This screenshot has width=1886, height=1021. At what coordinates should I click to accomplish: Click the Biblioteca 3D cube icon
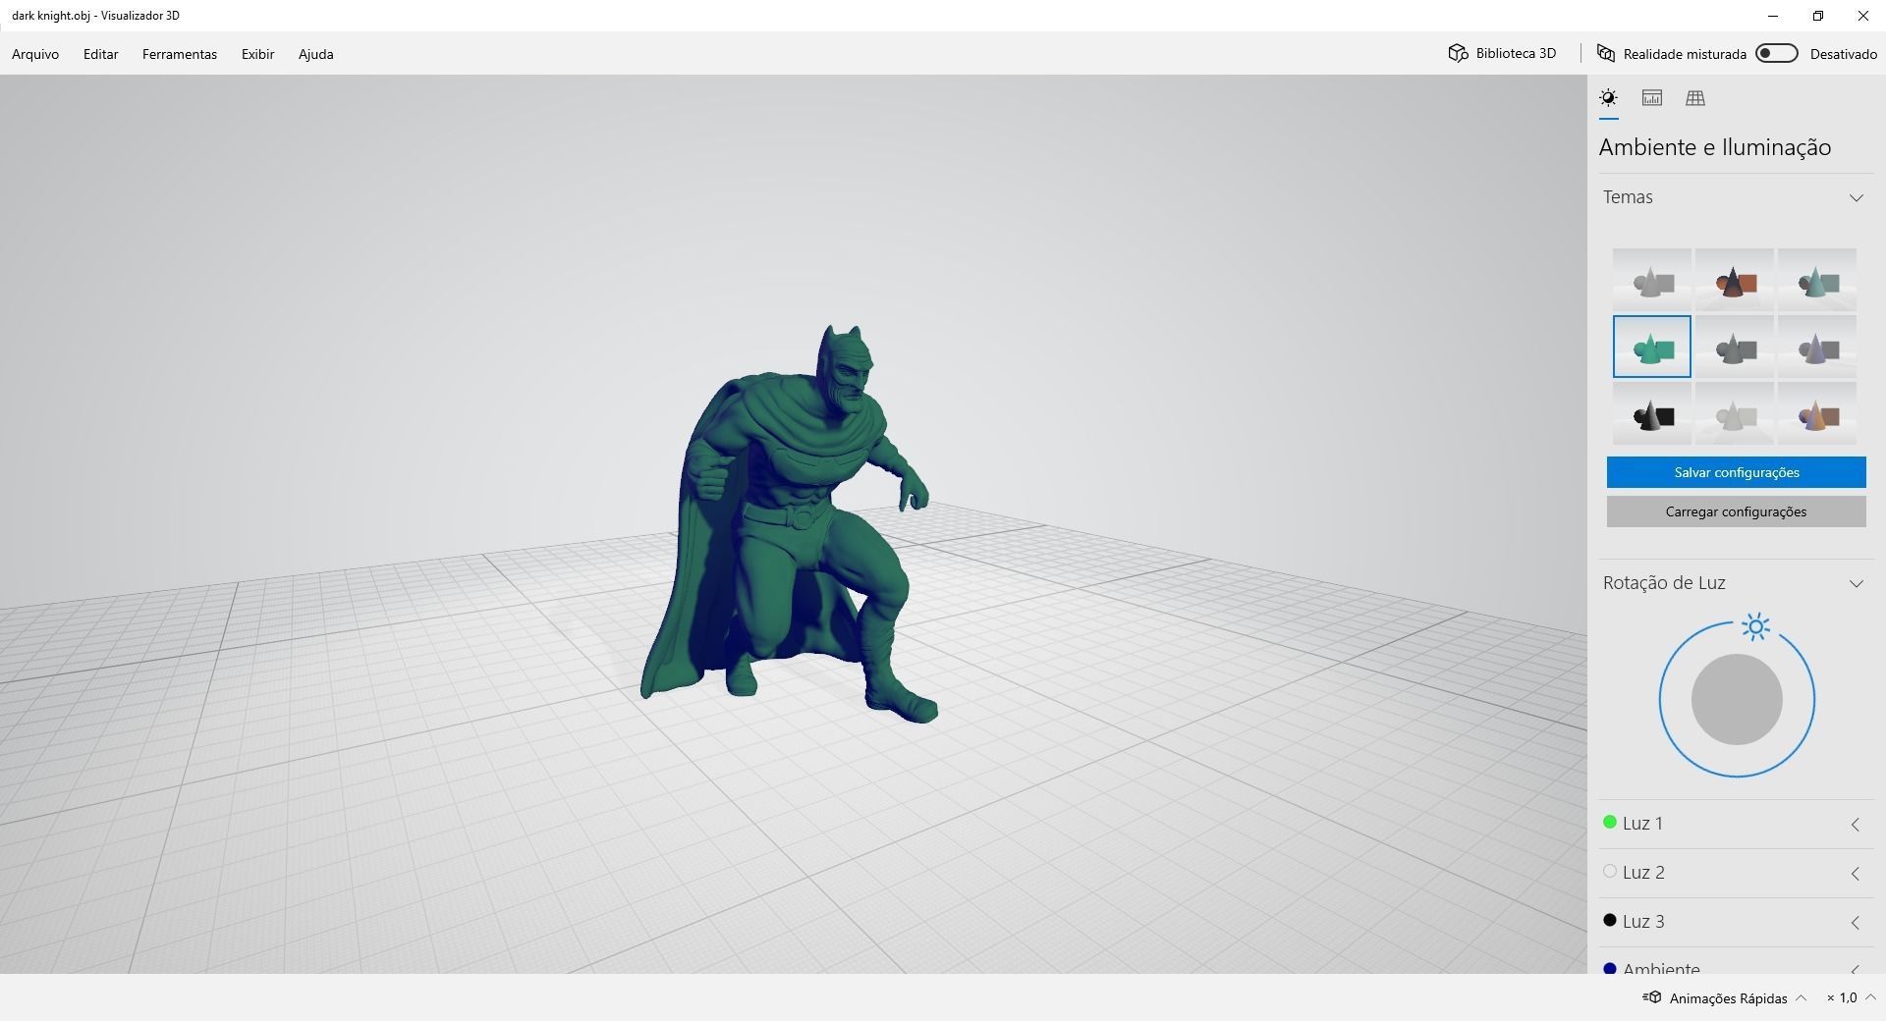pos(1458,53)
